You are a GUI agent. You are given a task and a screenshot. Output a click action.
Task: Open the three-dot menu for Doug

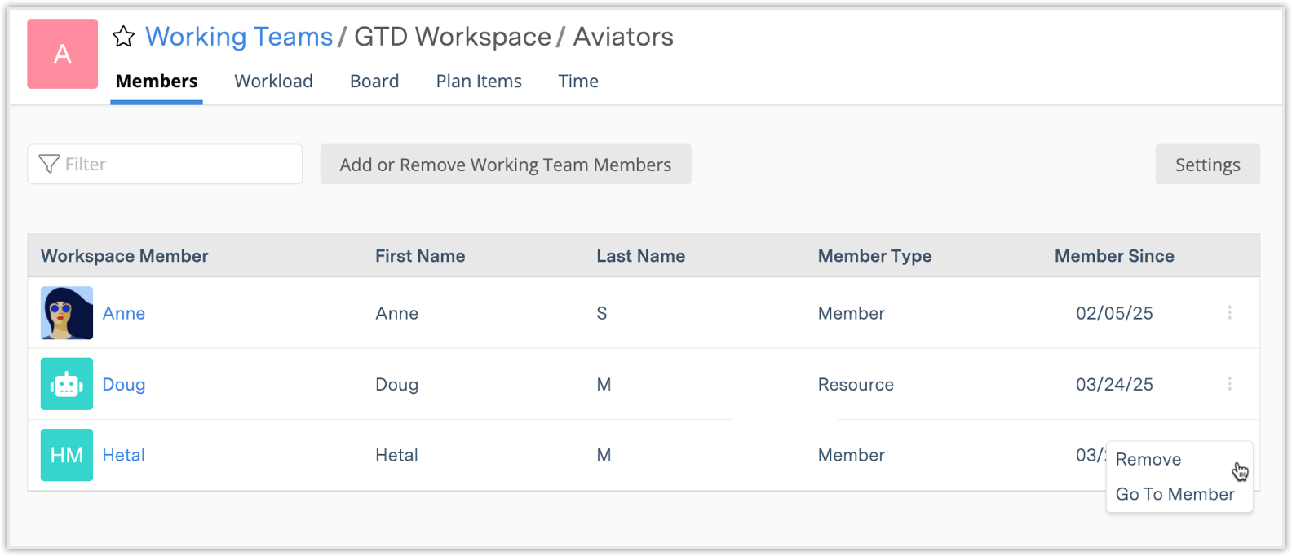click(x=1229, y=383)
